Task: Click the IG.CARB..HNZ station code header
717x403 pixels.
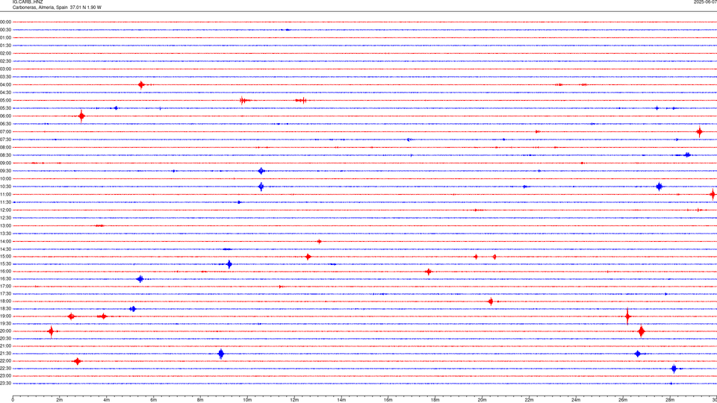Action: [x=28, y=2]
